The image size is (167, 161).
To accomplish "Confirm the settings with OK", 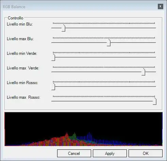I will coord(146,153).
